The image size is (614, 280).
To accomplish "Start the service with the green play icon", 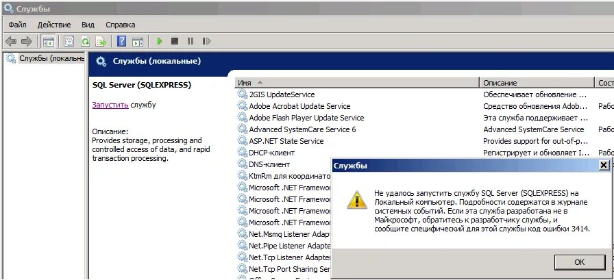I will click(160, 41).
